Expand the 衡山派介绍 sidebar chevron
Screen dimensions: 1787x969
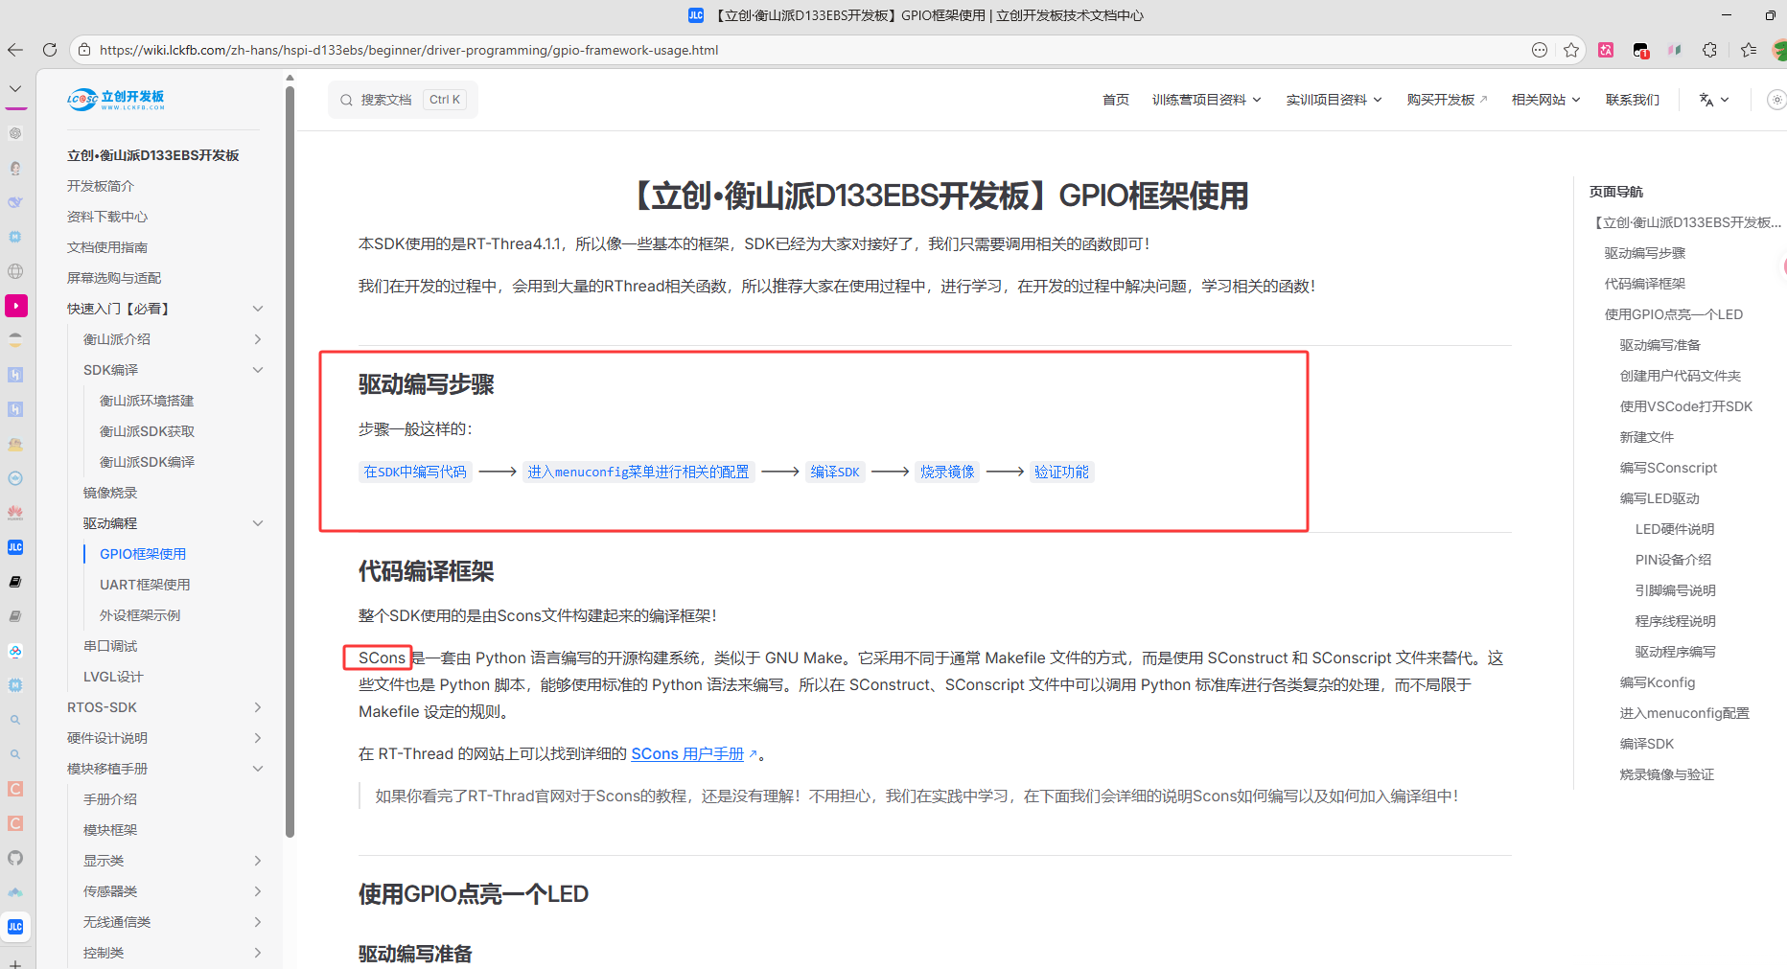tap(257, 339)
